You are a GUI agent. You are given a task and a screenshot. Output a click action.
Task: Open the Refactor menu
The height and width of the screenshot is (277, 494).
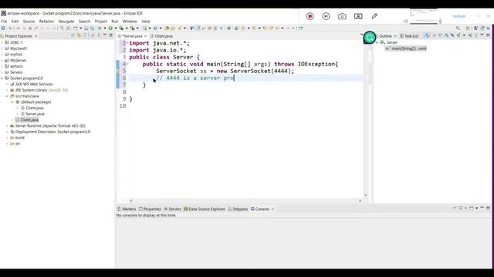coord(46,22)
